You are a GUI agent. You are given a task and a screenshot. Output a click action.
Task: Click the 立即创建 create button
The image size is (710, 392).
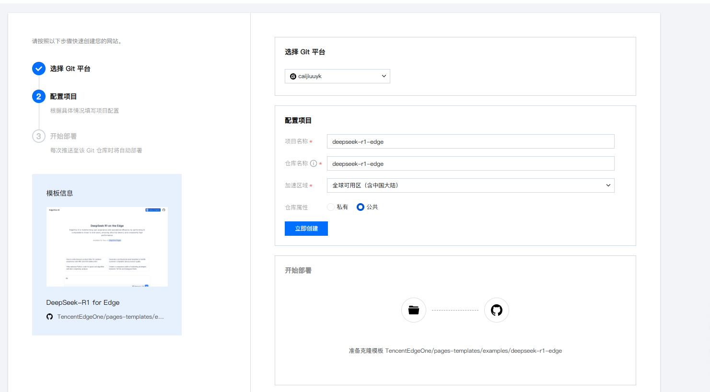point(306,229)
